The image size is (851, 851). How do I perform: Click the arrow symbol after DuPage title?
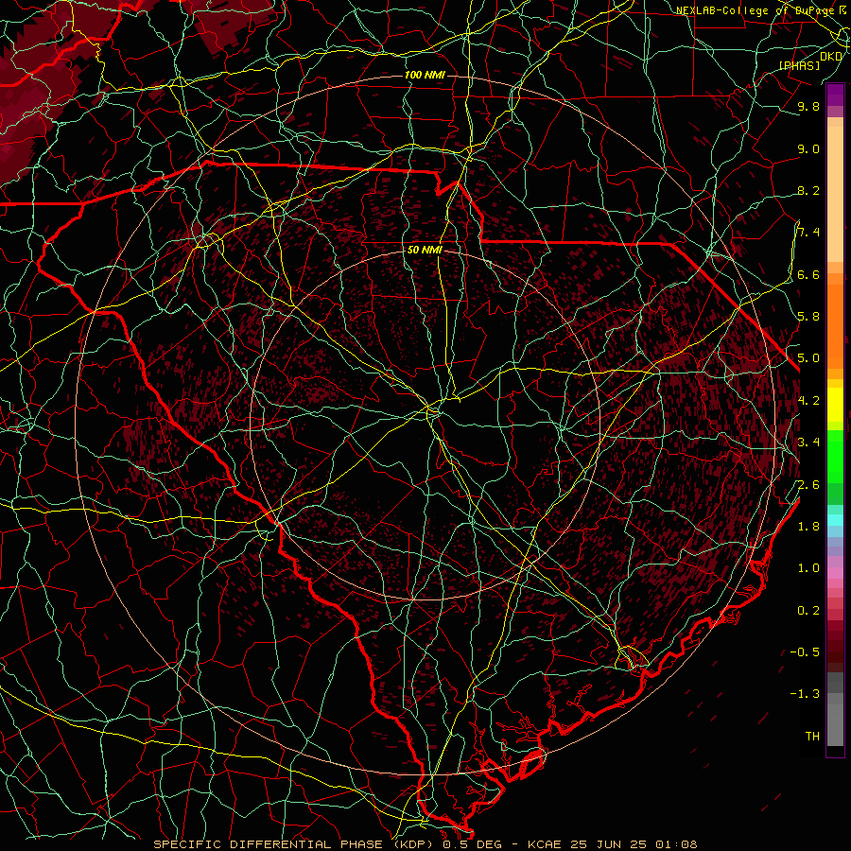tap(842, 10)
